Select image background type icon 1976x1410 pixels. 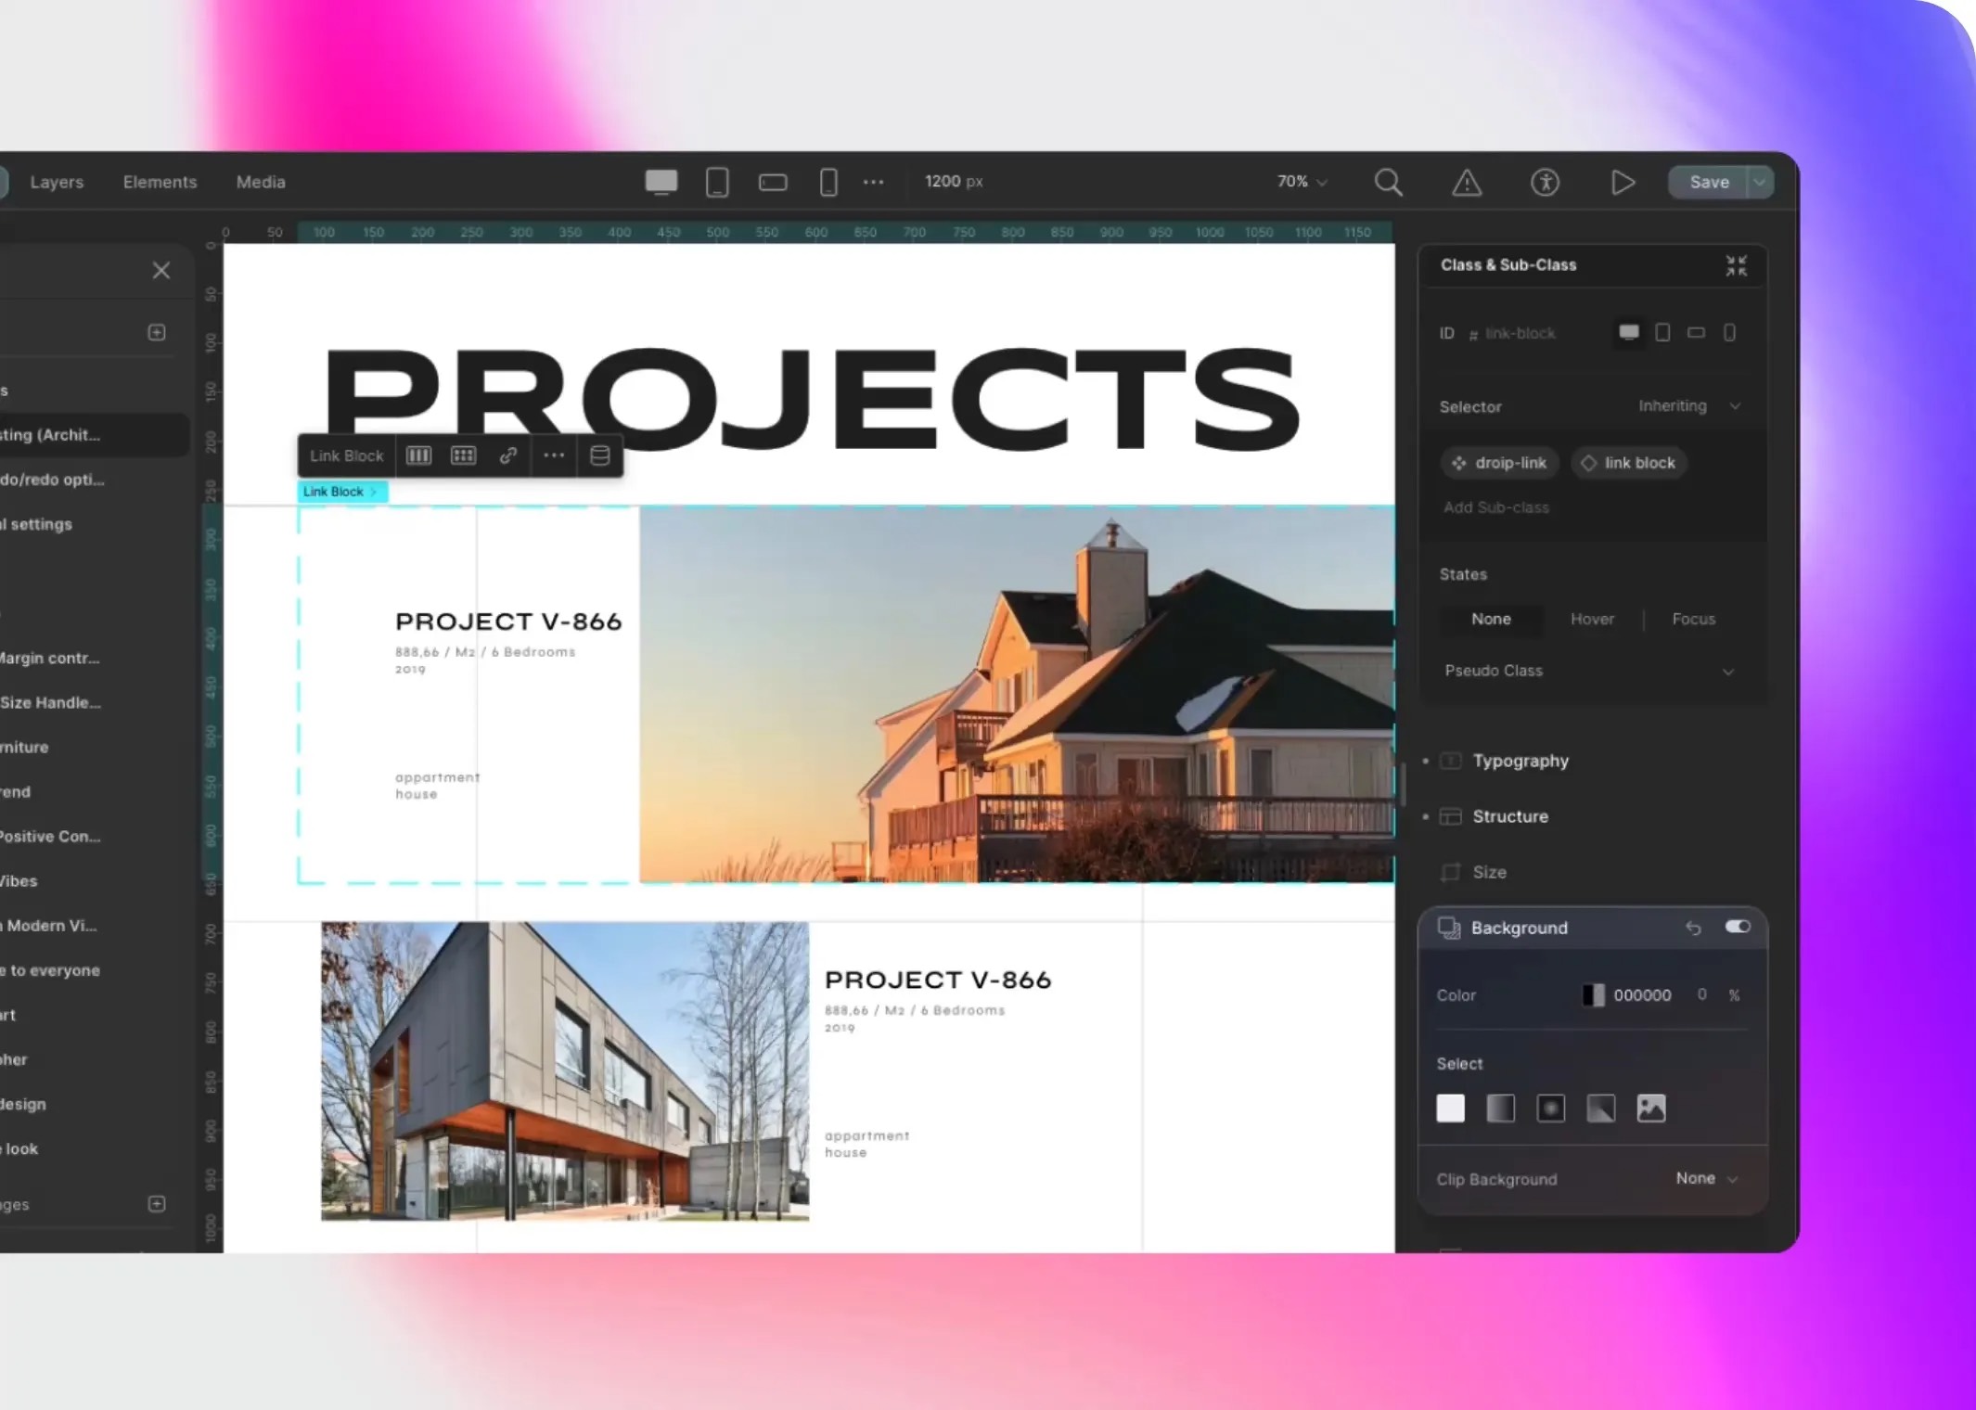pyautogui.click(x=1651, y=1109)
